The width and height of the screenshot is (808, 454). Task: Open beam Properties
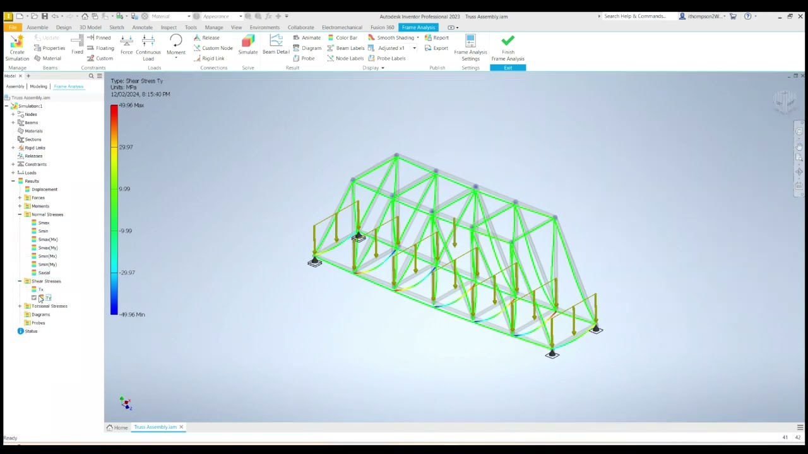[49, 48]
